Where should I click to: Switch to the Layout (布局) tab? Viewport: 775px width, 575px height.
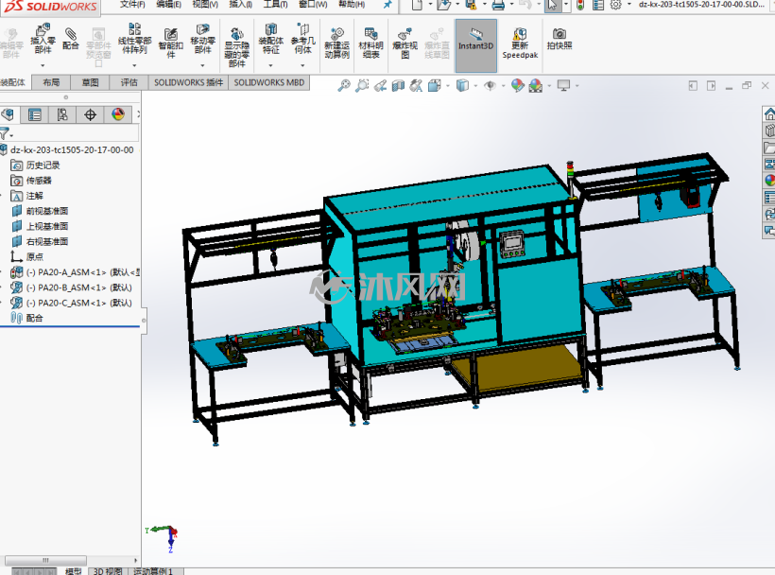(51, 82)
